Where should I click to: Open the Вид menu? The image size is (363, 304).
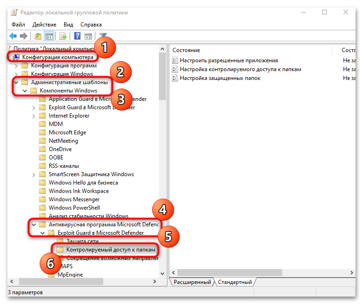click(x=68, y=25)
